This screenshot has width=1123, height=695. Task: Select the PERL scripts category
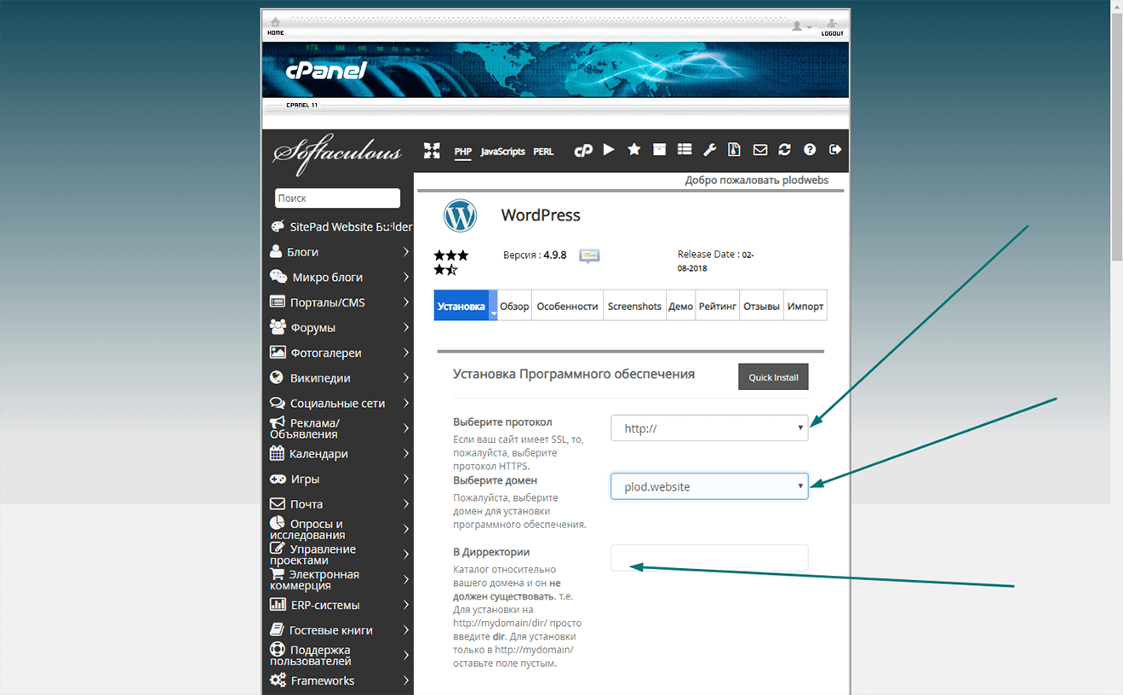tap(543, 152)
